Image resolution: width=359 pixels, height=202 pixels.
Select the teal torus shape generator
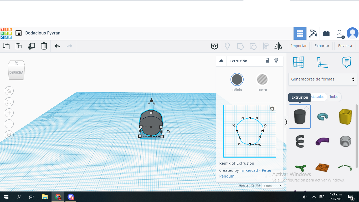pos(322,117)
